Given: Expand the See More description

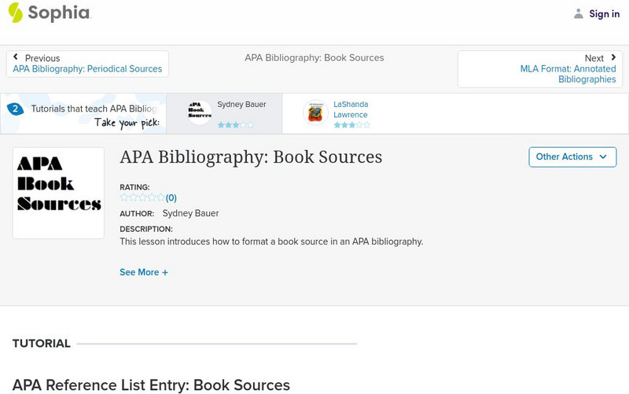Looking at the screenshot, I should click(x=144, y=272).
